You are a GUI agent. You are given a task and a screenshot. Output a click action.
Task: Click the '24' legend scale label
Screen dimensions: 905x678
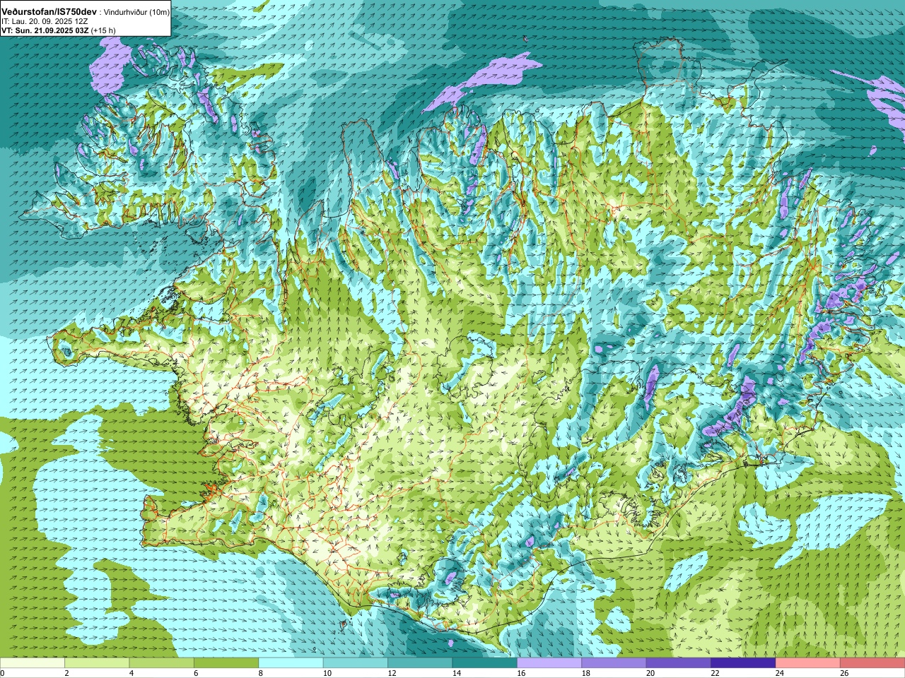pyautogui.click(x=781, y=673)
